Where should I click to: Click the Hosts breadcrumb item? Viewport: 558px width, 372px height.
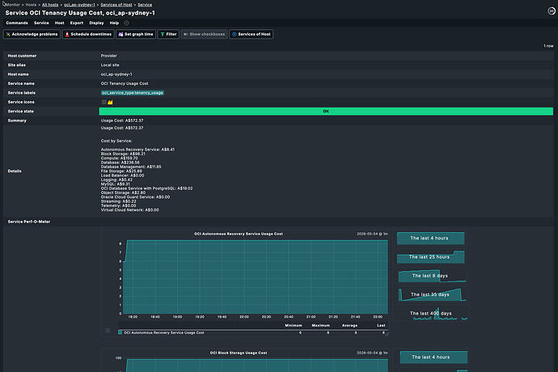[31, 5]
